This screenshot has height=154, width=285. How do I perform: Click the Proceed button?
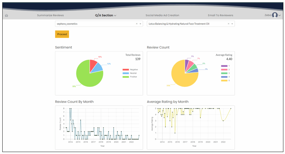(x=62, y=34)
